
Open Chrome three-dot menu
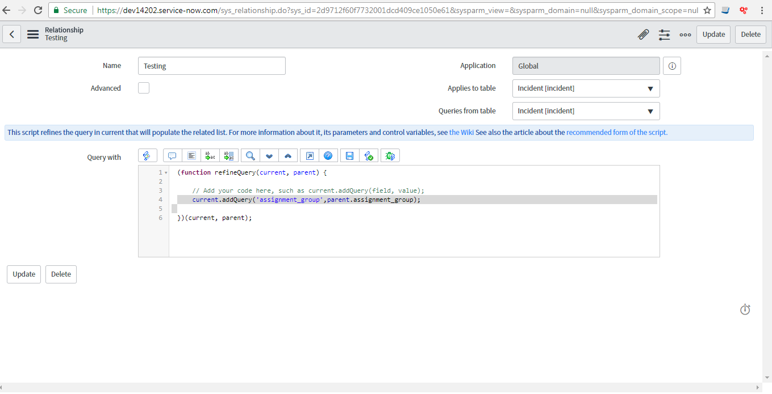click(762, 10)
